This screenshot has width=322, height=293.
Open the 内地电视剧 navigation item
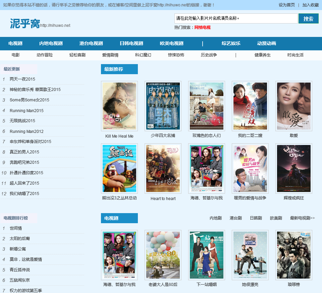[x=51, y=43]
